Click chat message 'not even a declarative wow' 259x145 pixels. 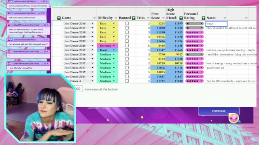(21, 18)
